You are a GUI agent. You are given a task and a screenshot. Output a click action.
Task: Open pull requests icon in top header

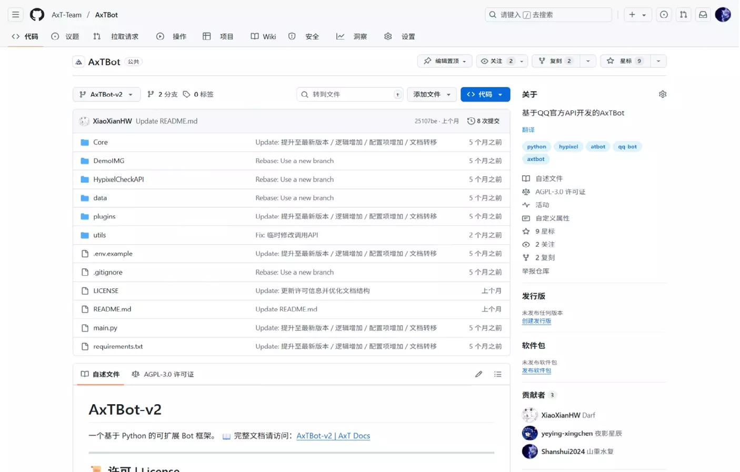[683, 15]
